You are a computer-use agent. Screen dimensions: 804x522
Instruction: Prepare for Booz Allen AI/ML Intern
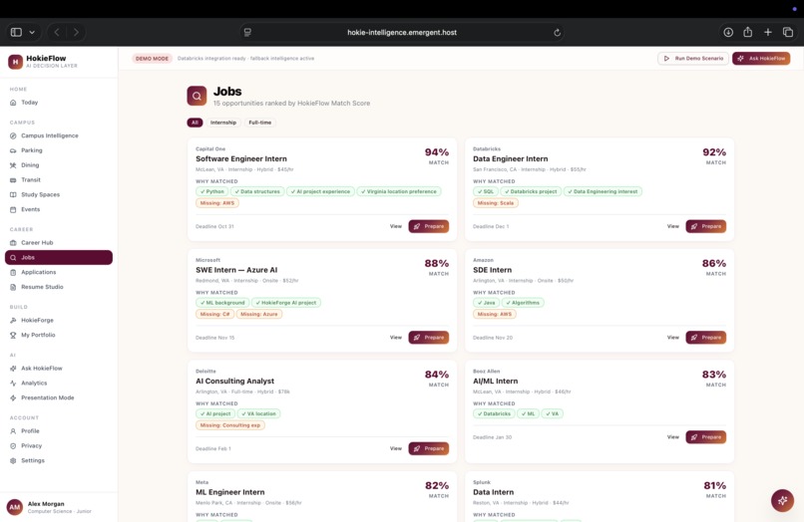(x=706, y=437)
